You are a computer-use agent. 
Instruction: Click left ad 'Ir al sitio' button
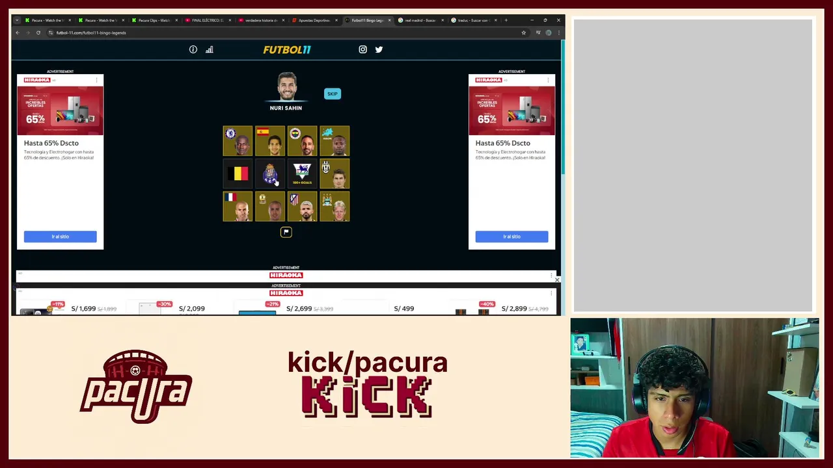60,237
